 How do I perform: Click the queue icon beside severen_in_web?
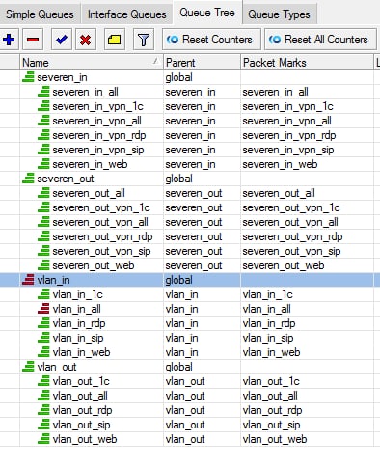tap(43, 164)
